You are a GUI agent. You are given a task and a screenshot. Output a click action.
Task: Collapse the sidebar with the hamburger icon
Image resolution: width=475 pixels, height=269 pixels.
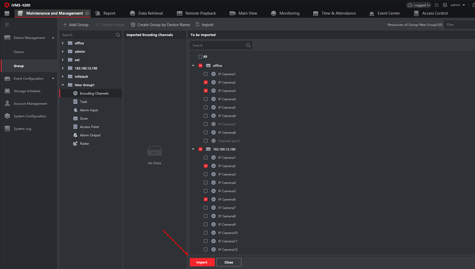click(7, 25)
